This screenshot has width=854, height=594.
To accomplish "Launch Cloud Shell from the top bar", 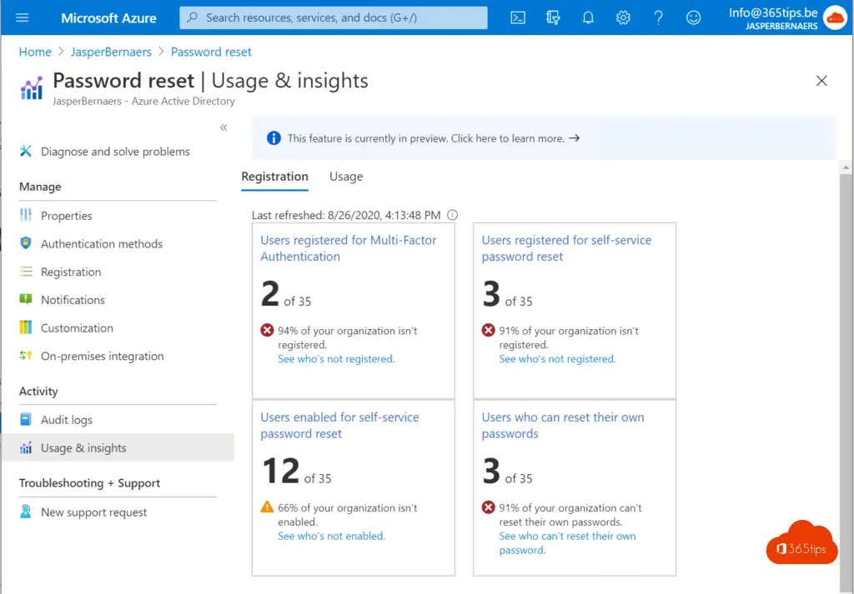I will [518, 17].
